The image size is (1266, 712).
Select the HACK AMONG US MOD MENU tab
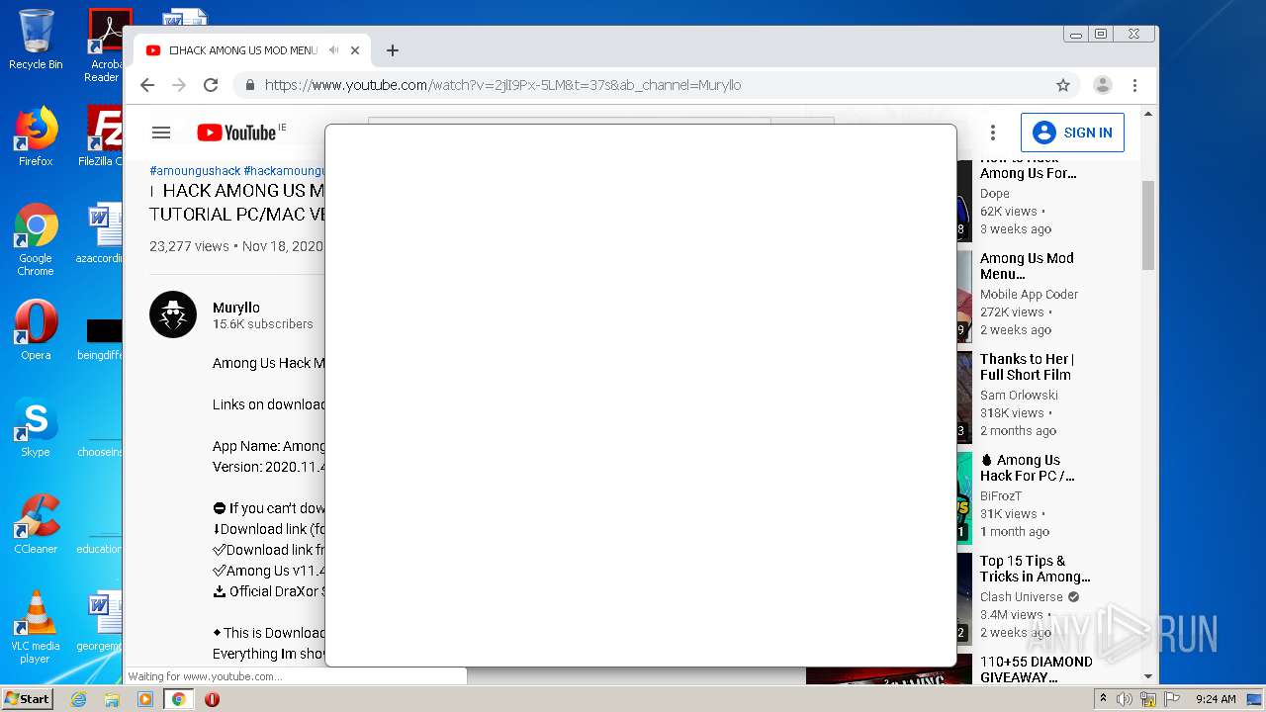(x=252, y=50)
